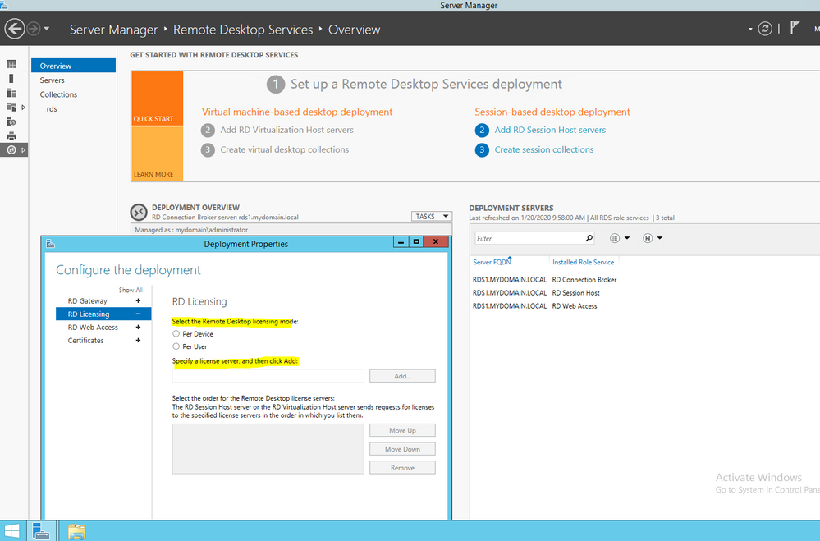This screenshot has width=820, height=541.
Task: Open the Windows Start button
Action: point(11,531)
